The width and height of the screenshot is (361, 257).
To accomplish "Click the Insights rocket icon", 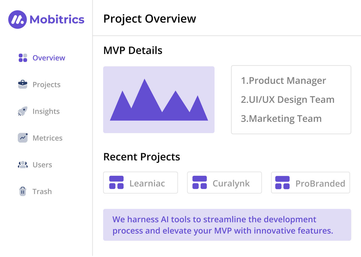I will (23, 111).
